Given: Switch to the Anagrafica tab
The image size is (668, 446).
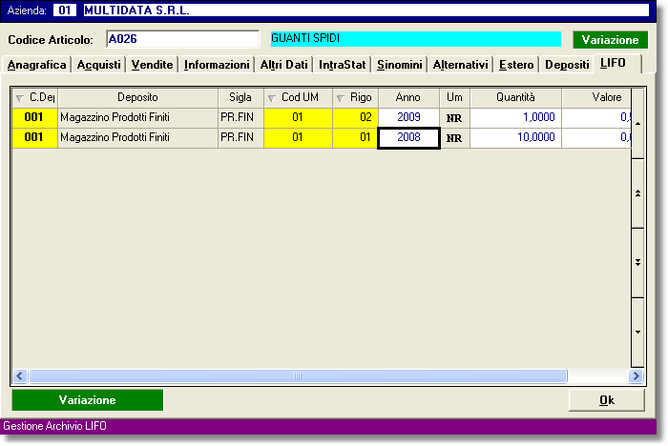Looking at the screenshot, I should 36,65.
